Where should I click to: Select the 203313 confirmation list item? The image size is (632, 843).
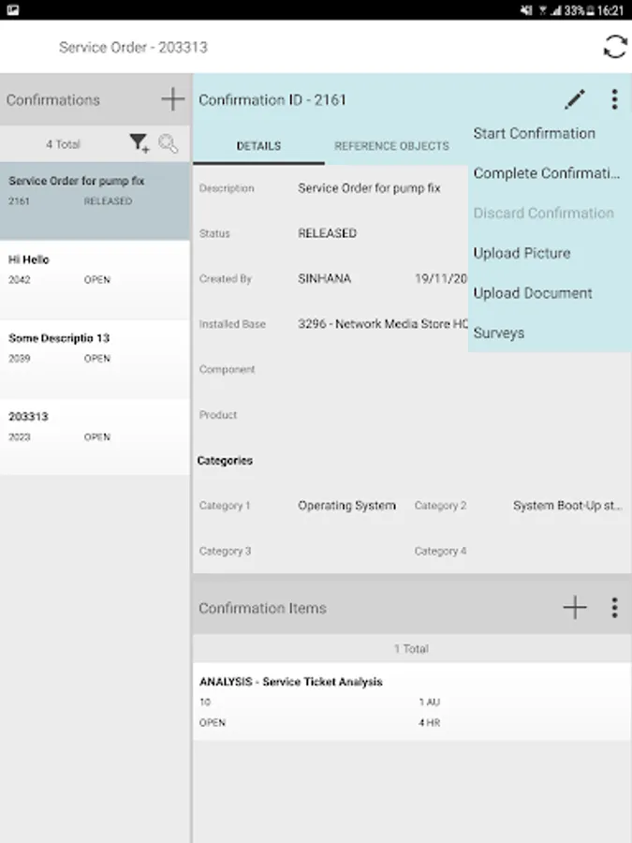[95, 425]
